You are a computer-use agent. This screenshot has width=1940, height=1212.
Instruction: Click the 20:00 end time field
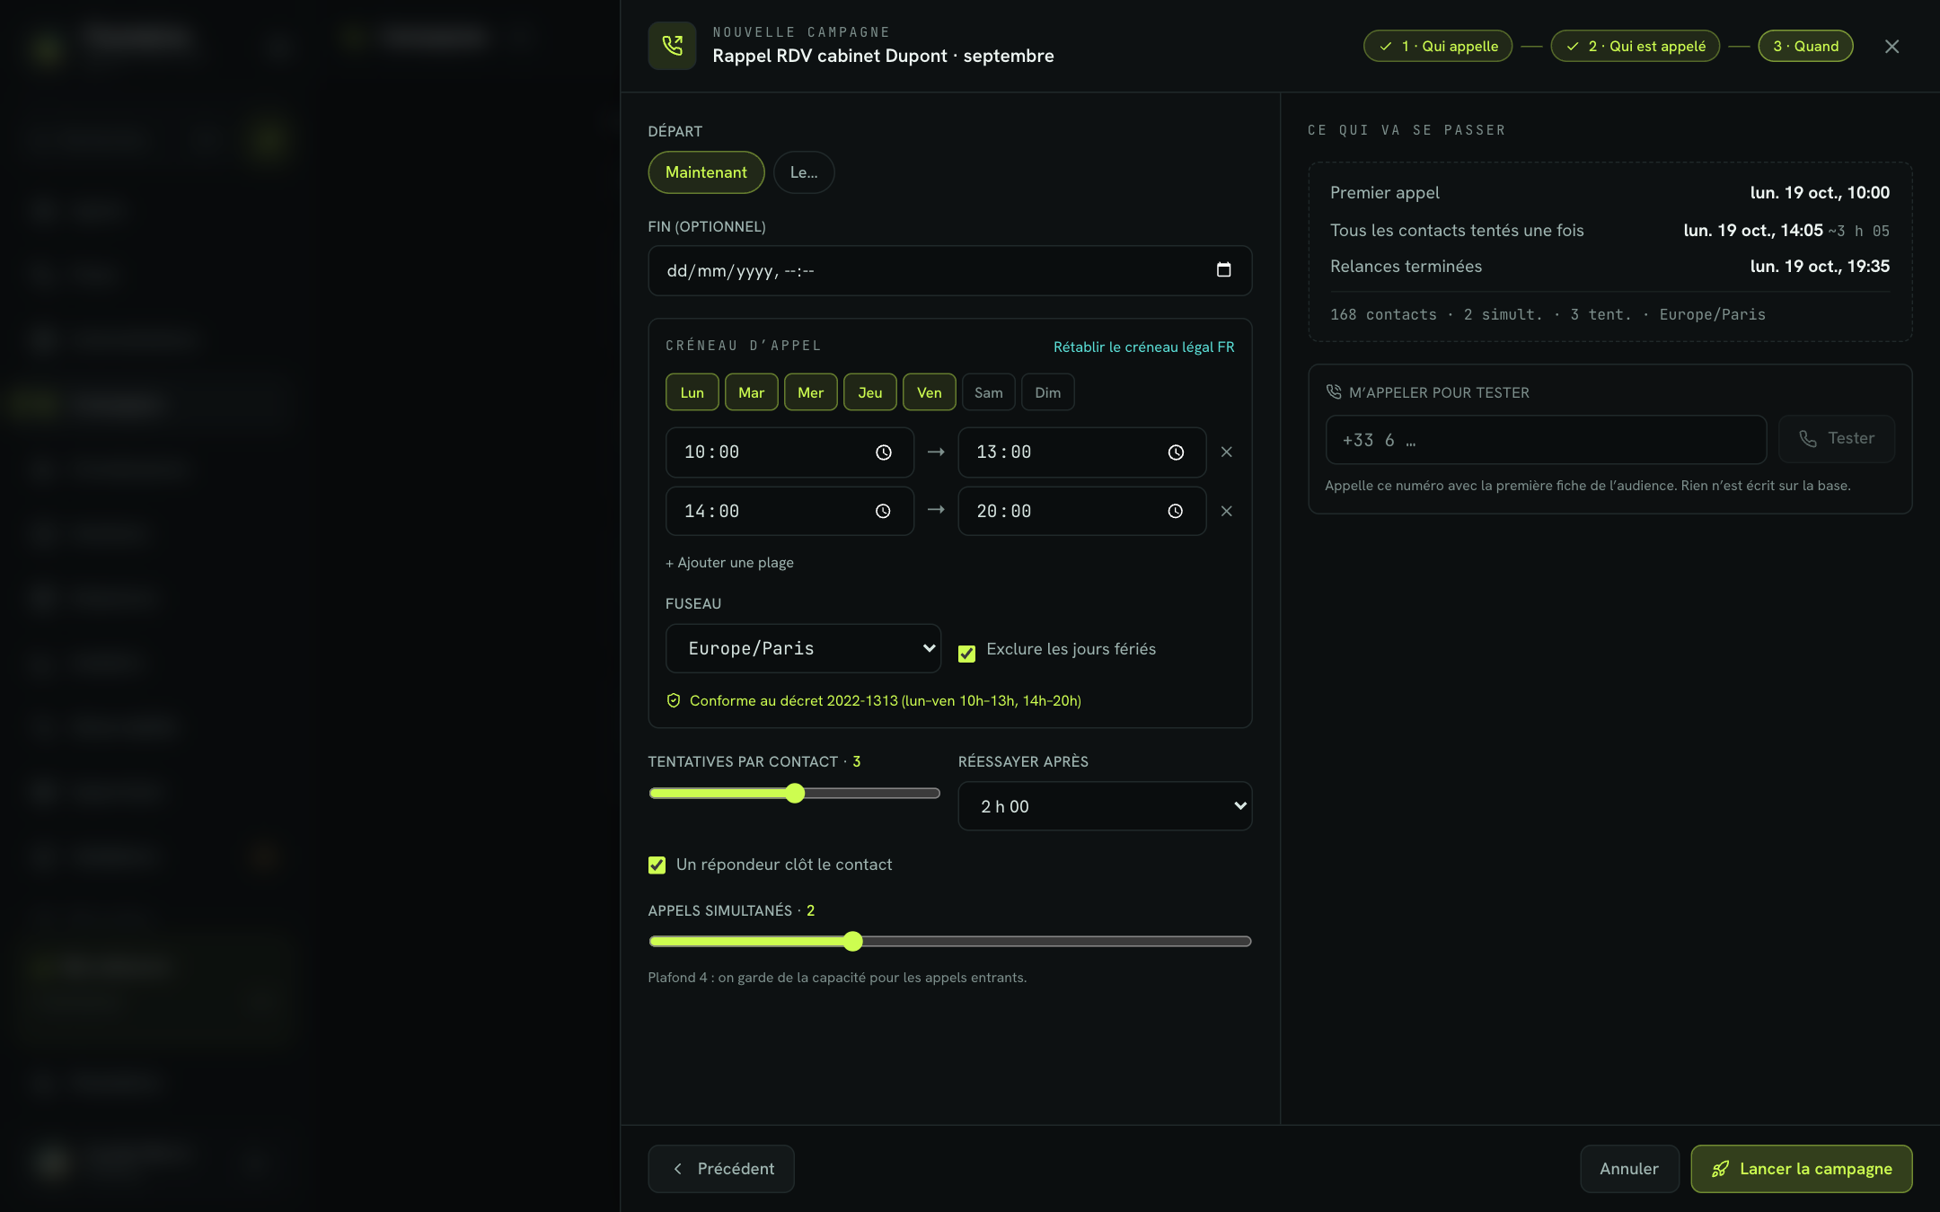(1081, 512)
